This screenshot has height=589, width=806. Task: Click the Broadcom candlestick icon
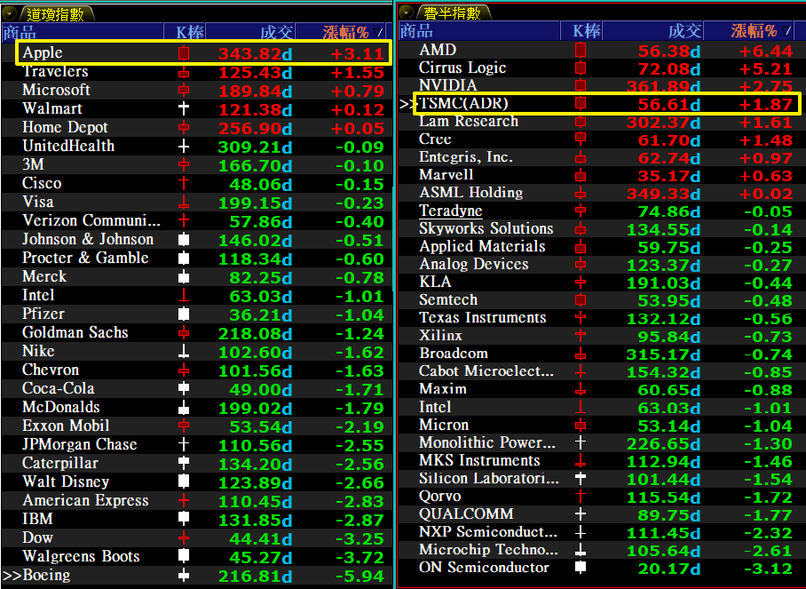pos(581,354)
